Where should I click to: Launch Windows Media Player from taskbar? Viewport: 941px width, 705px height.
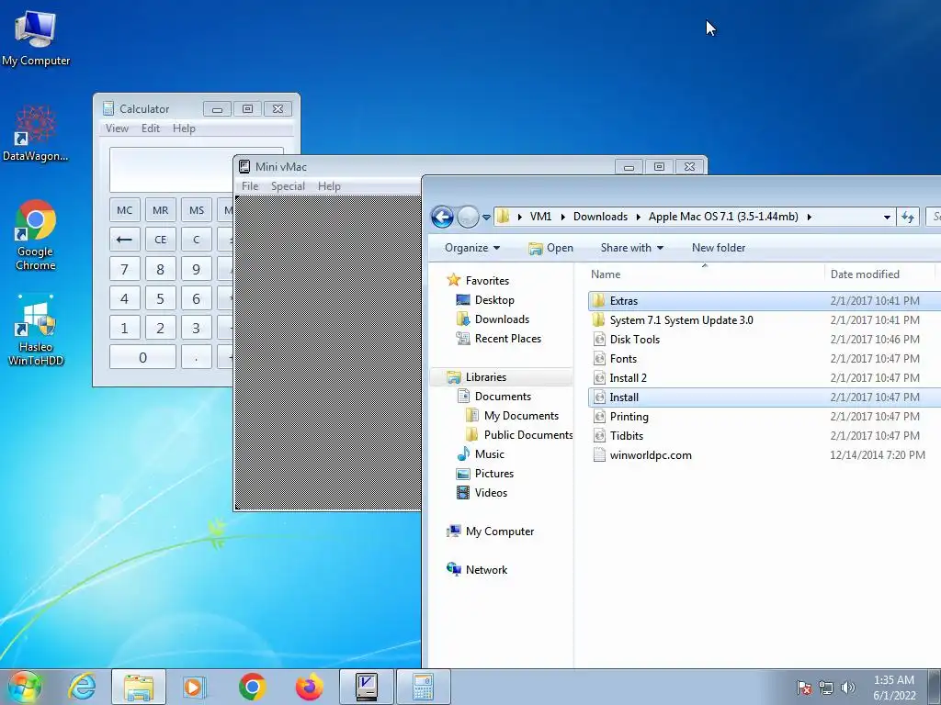click(195, 687)
